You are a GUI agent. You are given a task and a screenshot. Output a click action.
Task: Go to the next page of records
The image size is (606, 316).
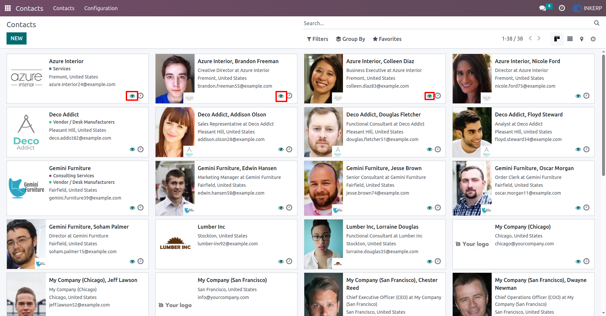[x=539, y=38]
